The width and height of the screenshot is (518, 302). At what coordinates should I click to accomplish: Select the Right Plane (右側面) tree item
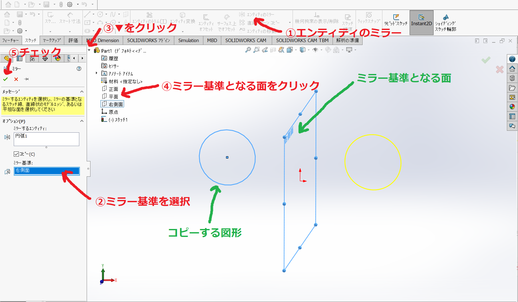tap(112, 104)
